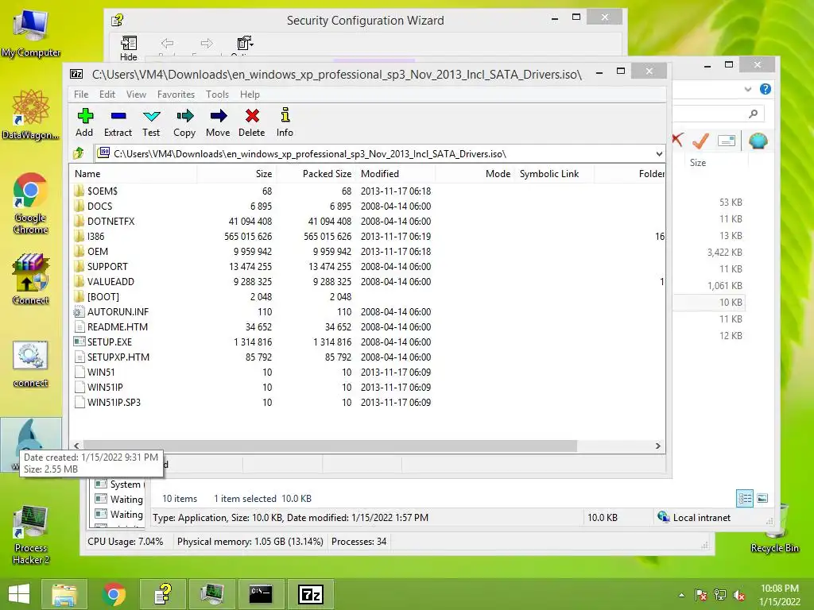814x610 pixels.
Task: Click the red Delete icon
Action: pos(252,122)
